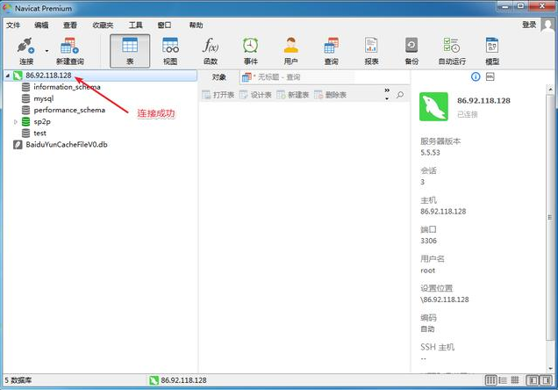This screenshot has height=390, width=558.
Task: Open the 备份 (Backup) toolbar icon
Action: [411, 51]
